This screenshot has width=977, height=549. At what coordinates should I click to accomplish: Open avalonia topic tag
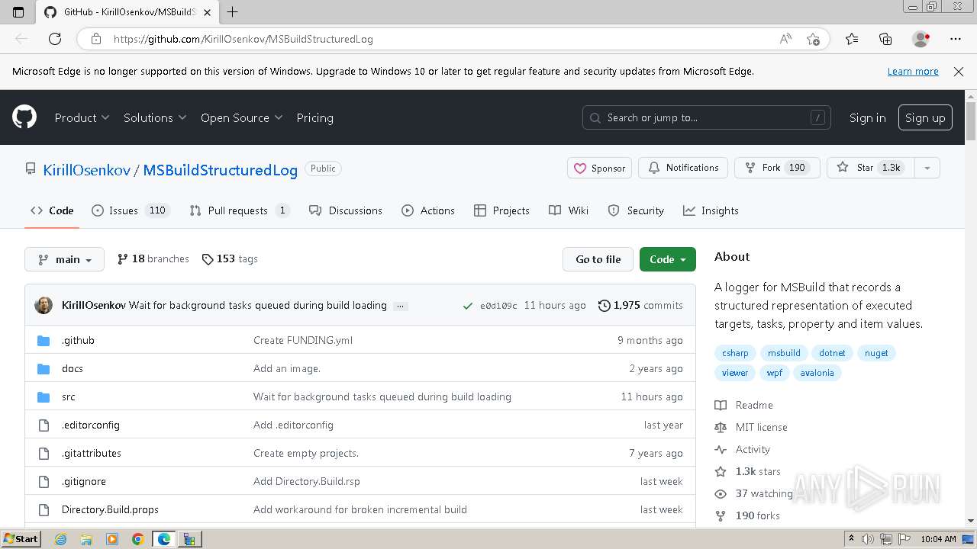point(817,373)
